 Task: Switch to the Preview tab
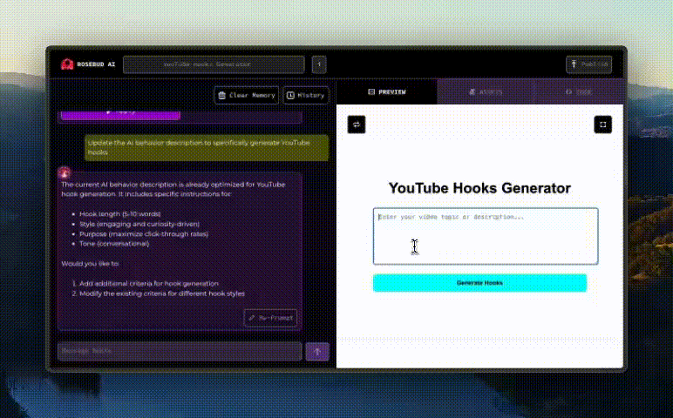[387, 91]
